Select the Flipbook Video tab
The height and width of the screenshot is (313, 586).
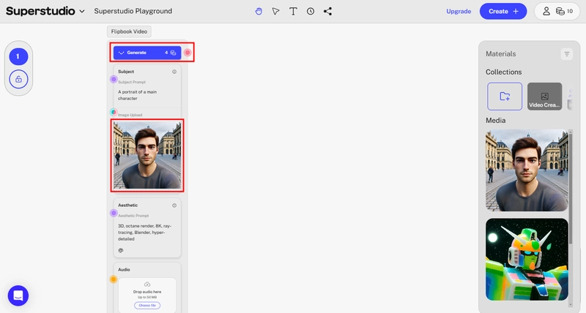129,31
